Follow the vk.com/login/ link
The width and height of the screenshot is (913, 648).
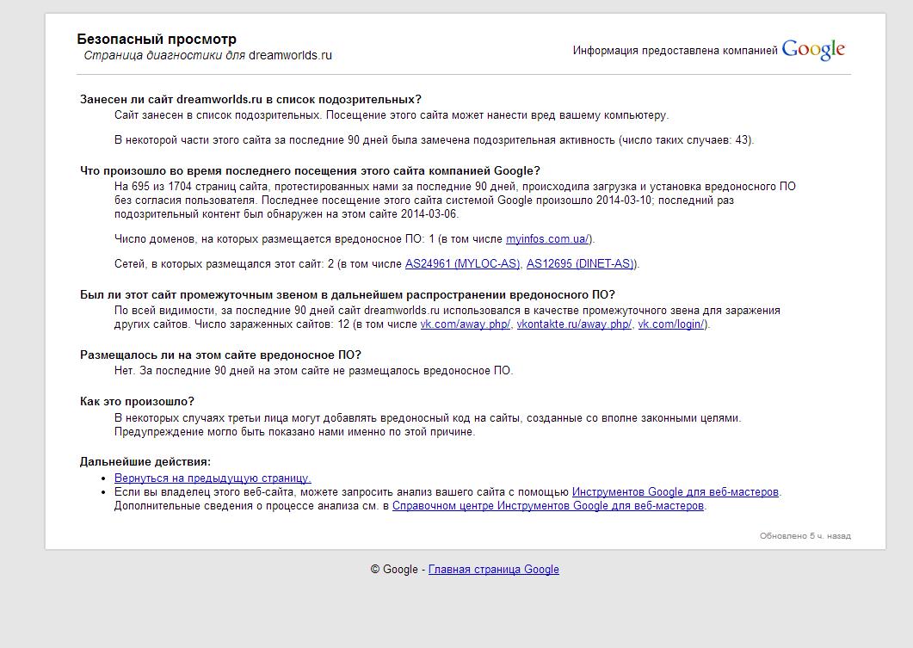tap(671, 324)
